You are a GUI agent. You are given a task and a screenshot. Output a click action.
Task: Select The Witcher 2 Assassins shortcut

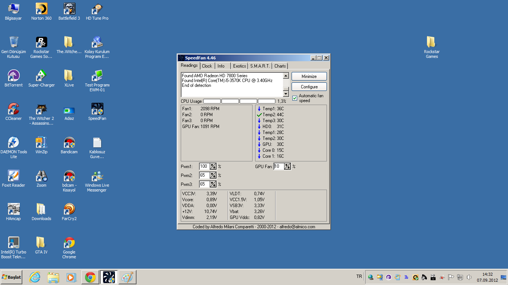41,114
